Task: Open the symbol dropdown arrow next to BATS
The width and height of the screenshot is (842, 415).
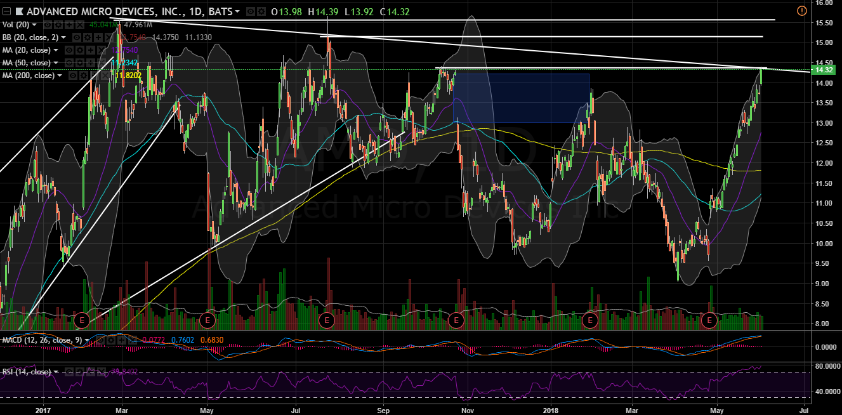Action: pos(237,11)
